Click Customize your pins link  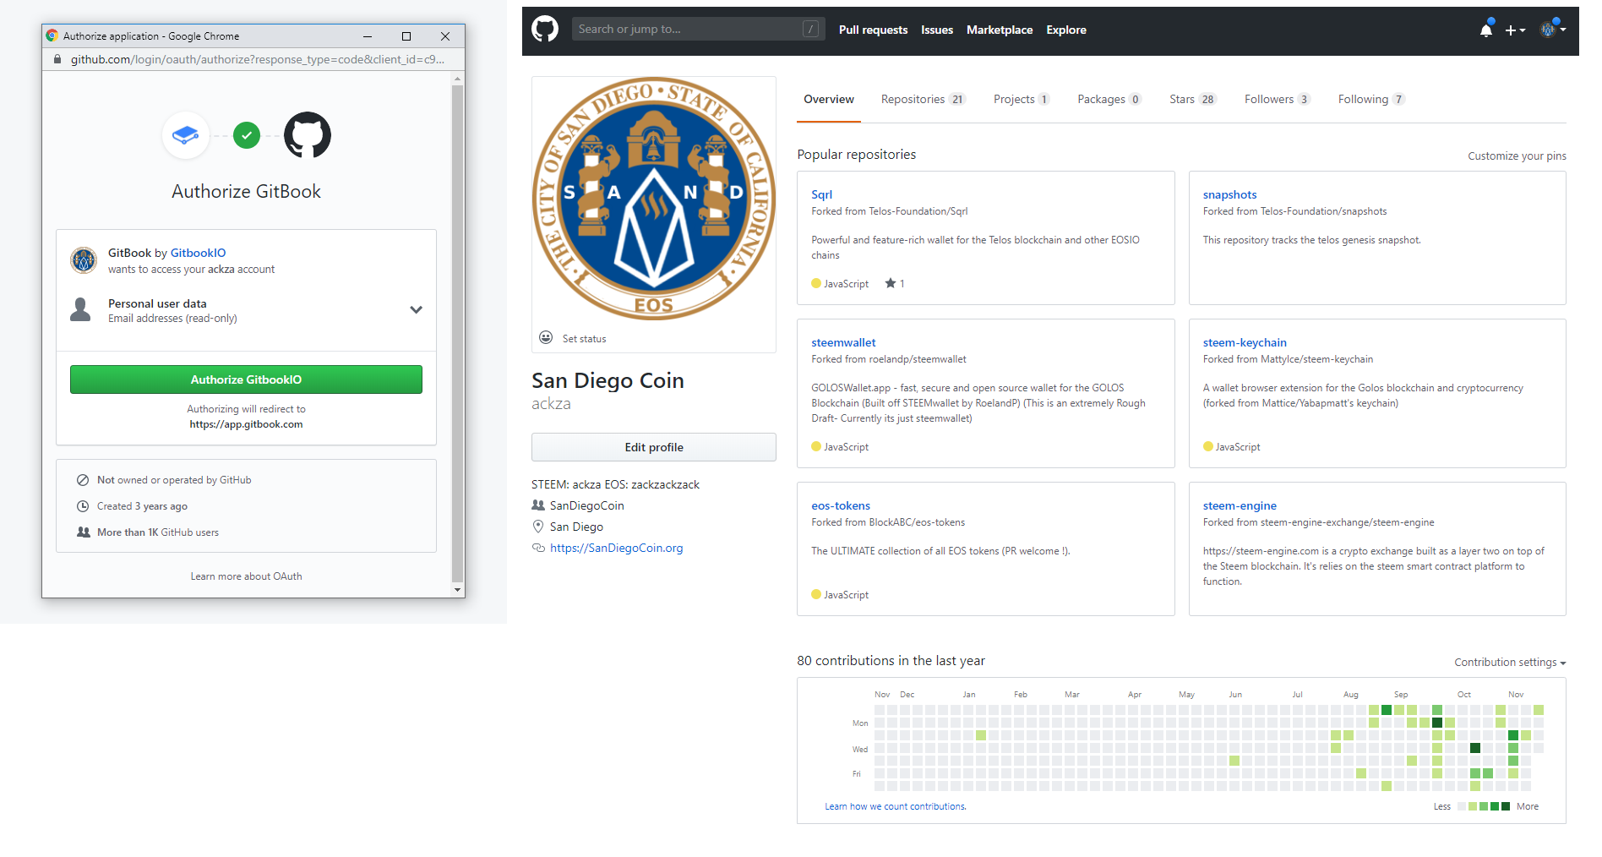click(x=1517, y=156)
